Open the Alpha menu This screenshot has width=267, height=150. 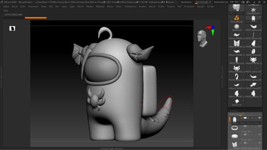click(x=6, y=6)
